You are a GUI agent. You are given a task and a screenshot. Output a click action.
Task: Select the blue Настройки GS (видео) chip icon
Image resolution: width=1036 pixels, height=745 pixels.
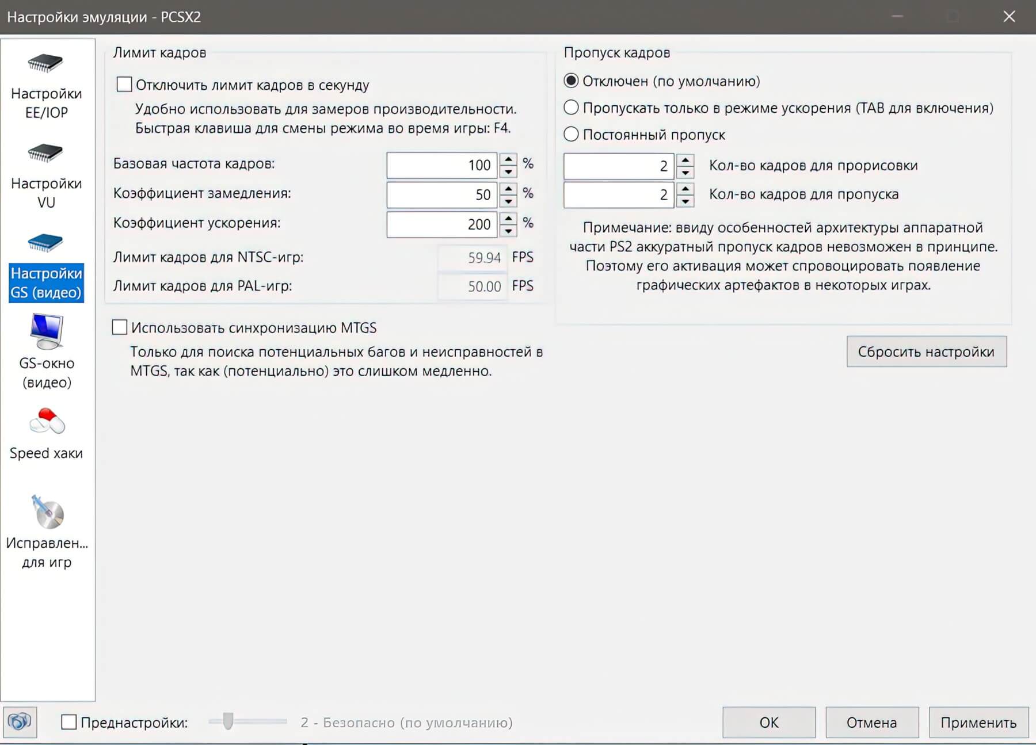(x=45, y=243)
